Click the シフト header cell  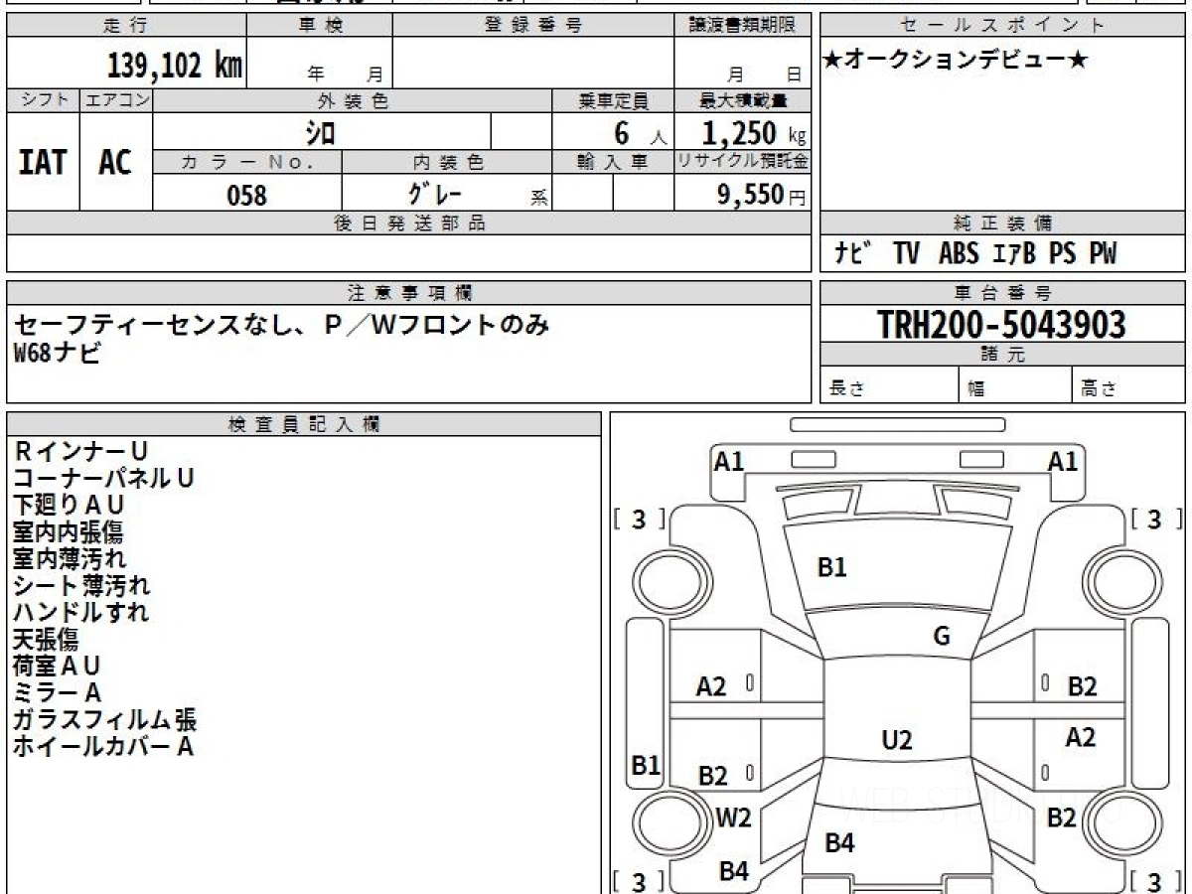(43, 100)
